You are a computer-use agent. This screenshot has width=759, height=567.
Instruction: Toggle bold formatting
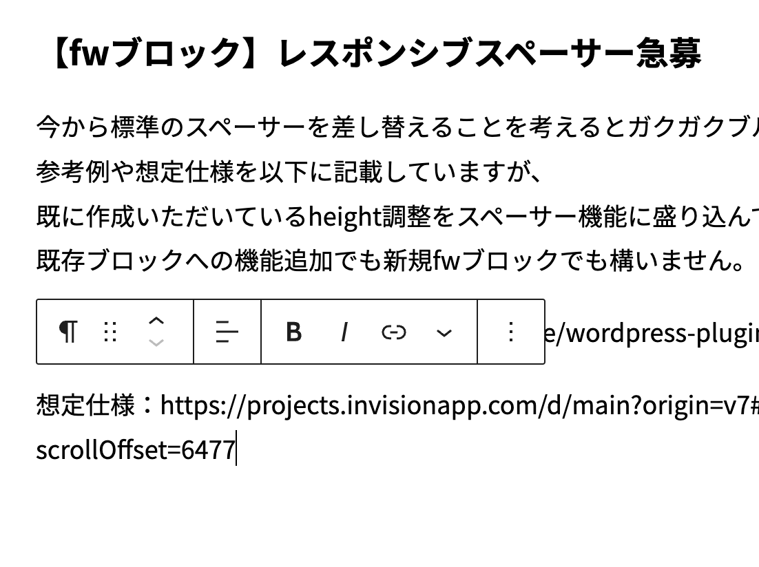[x=293, y=332]
